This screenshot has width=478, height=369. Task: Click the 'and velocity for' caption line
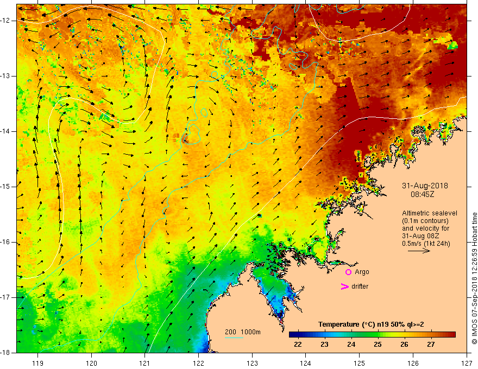coord(425,228)
